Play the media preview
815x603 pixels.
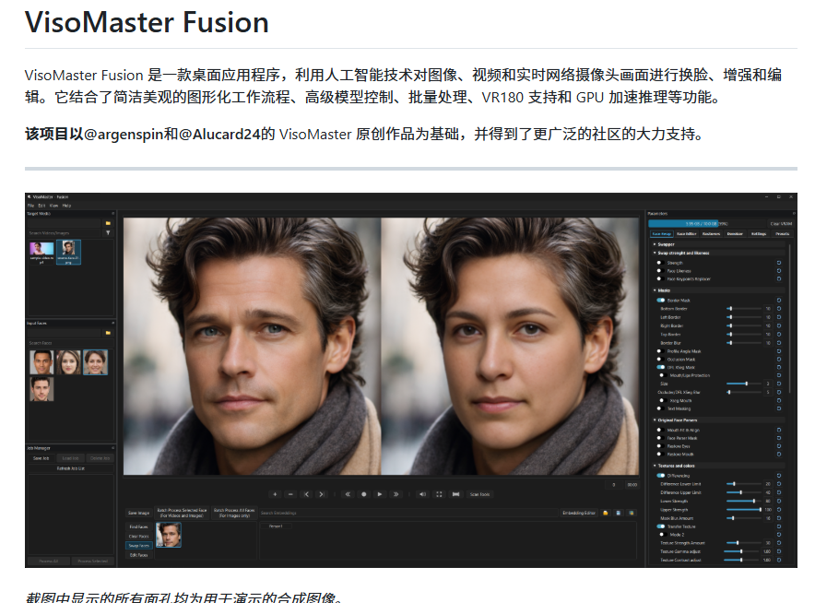click(380, 494)
